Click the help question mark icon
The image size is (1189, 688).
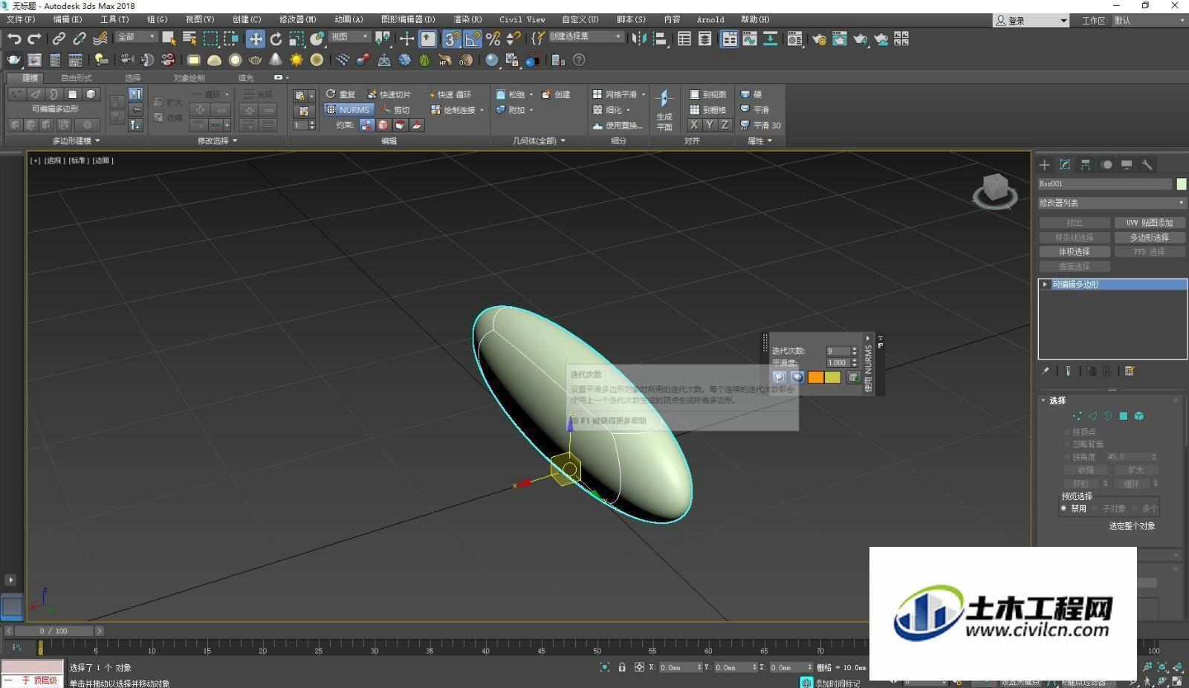coord(579,59)
